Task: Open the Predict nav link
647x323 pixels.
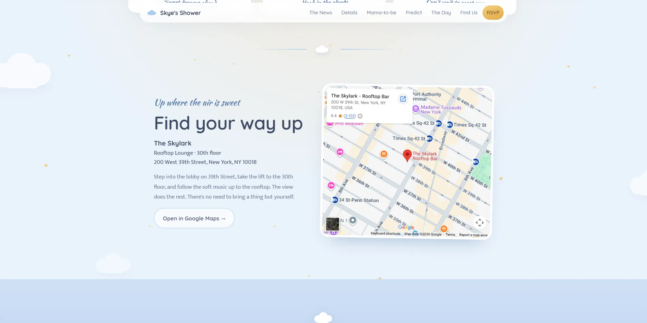Action: click(x=414, y=13)
